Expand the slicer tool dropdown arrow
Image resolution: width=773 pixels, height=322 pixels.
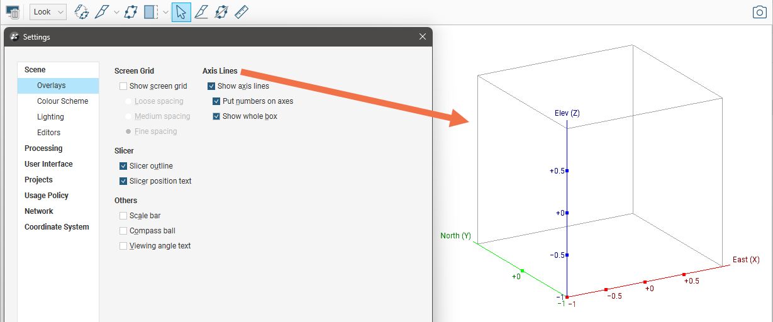tap(116, 12)
